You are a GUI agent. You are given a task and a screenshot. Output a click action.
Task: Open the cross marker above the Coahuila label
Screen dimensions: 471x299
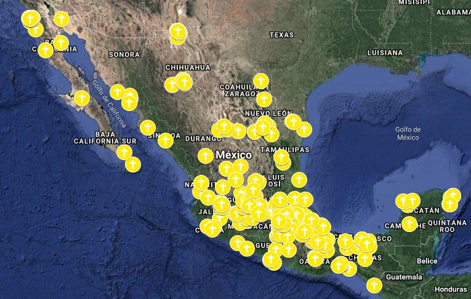click(260, 81)
